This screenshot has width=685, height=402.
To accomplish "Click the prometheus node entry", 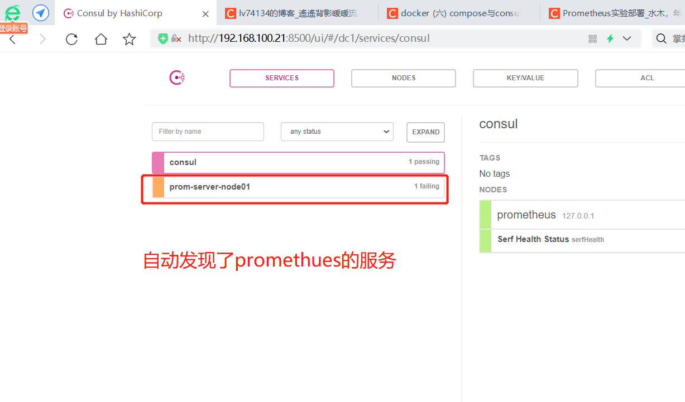I will pos(582,215).
